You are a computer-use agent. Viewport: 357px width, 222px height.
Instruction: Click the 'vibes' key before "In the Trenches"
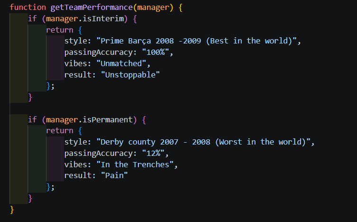tap(75, 165)
